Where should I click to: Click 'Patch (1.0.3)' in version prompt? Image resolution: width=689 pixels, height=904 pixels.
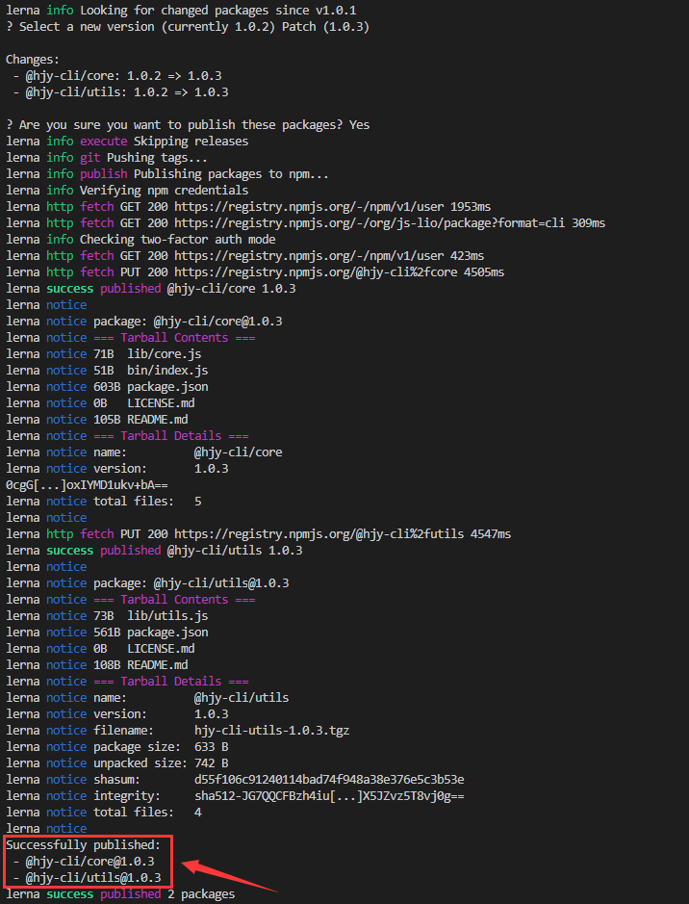[325, 27]
